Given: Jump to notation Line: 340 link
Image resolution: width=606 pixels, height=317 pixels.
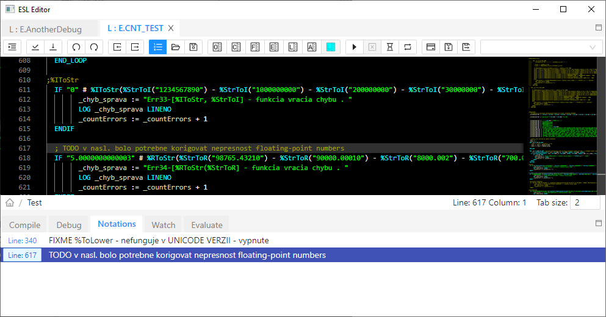Looking at the screenshot, I should [22, 240].
